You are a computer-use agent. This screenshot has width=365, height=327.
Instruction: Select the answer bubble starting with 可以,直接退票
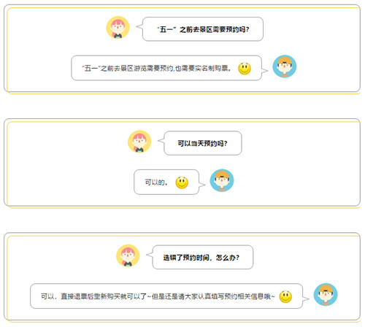[x=166, y=296]
